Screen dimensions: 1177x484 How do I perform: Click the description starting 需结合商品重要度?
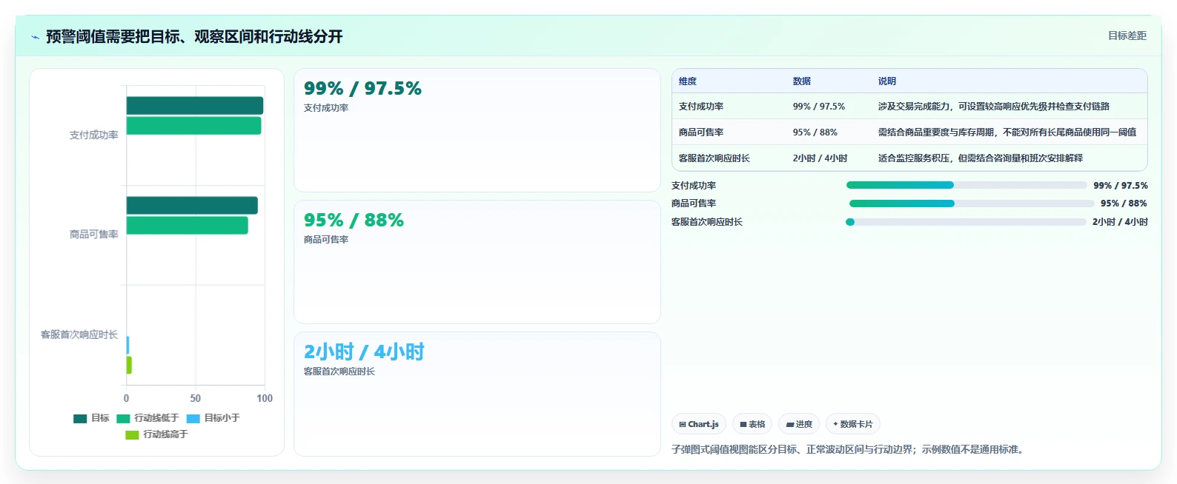(1007, 132)
